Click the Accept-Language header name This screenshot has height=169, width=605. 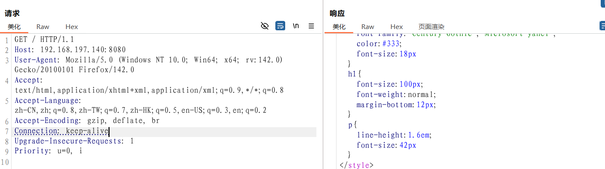click(48, 101)
